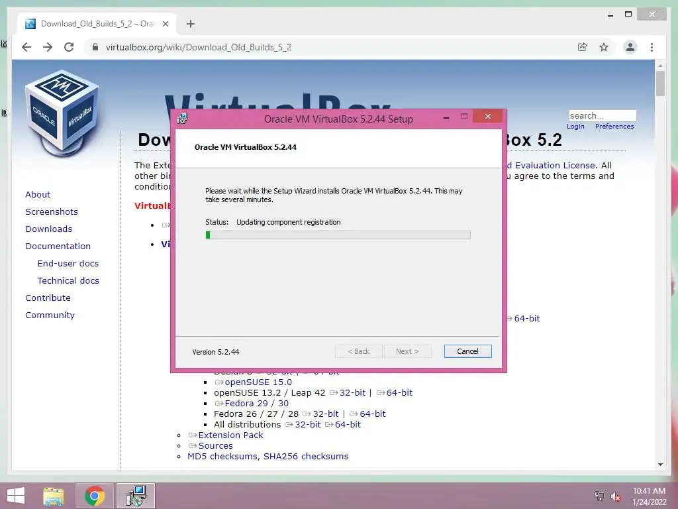678x509 pixels.
Task: Minimize the VirtualBox Setup window
Action: tap(446, 117)
